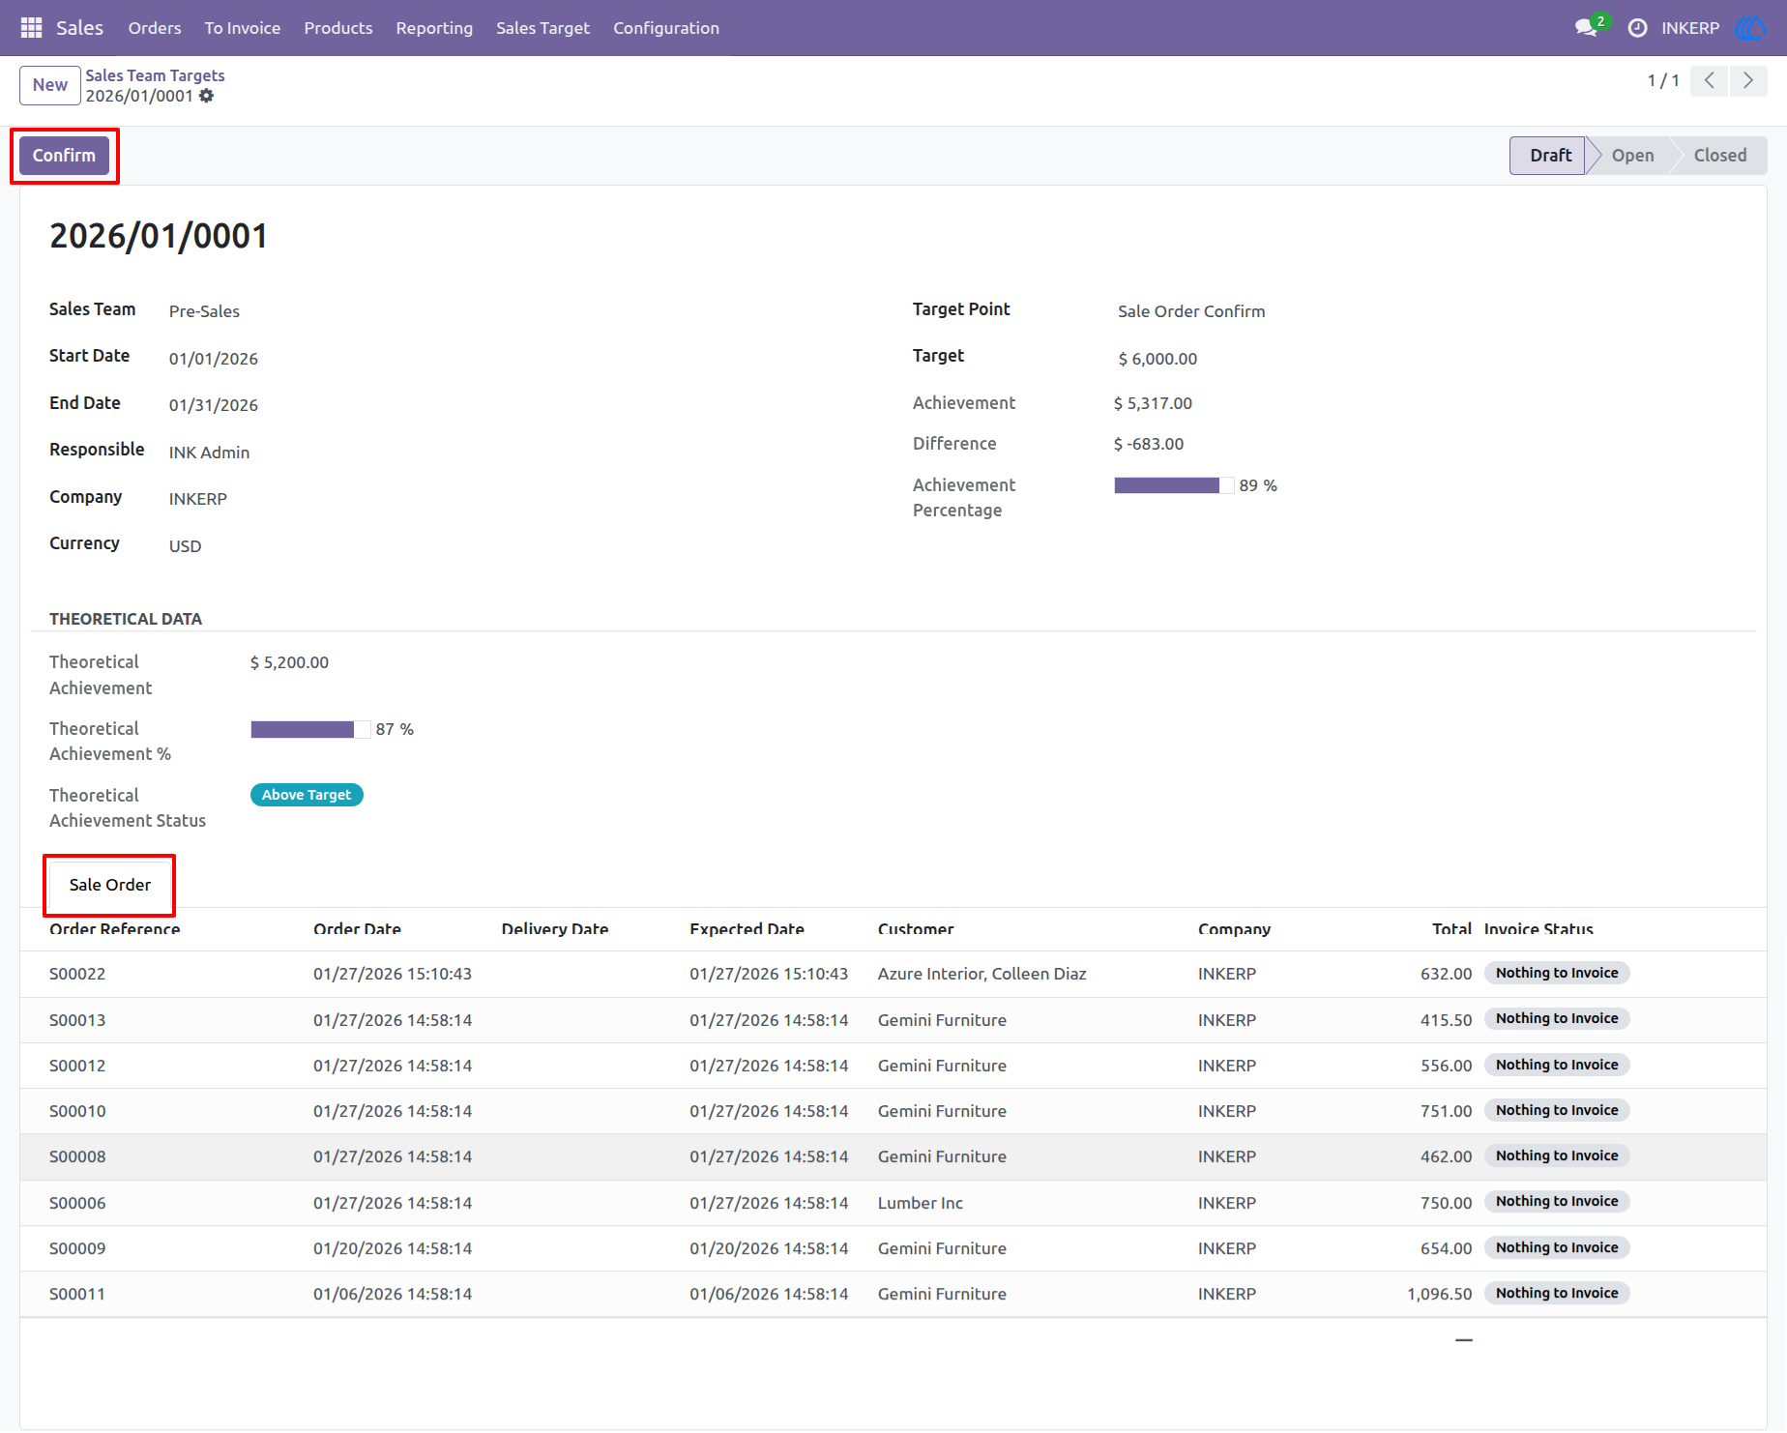Click the Responsible field INK Admin
This screenshot has height=1433, width=1787.
pyautogui.click(x=209, y=453)
